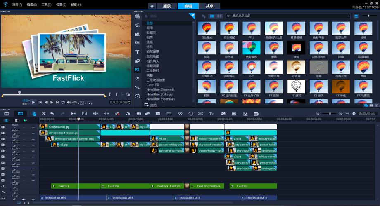Viewport: 380px width, 206px height.
Task: Open the Title (T) library panel
Action: click(x=137, y=52)
